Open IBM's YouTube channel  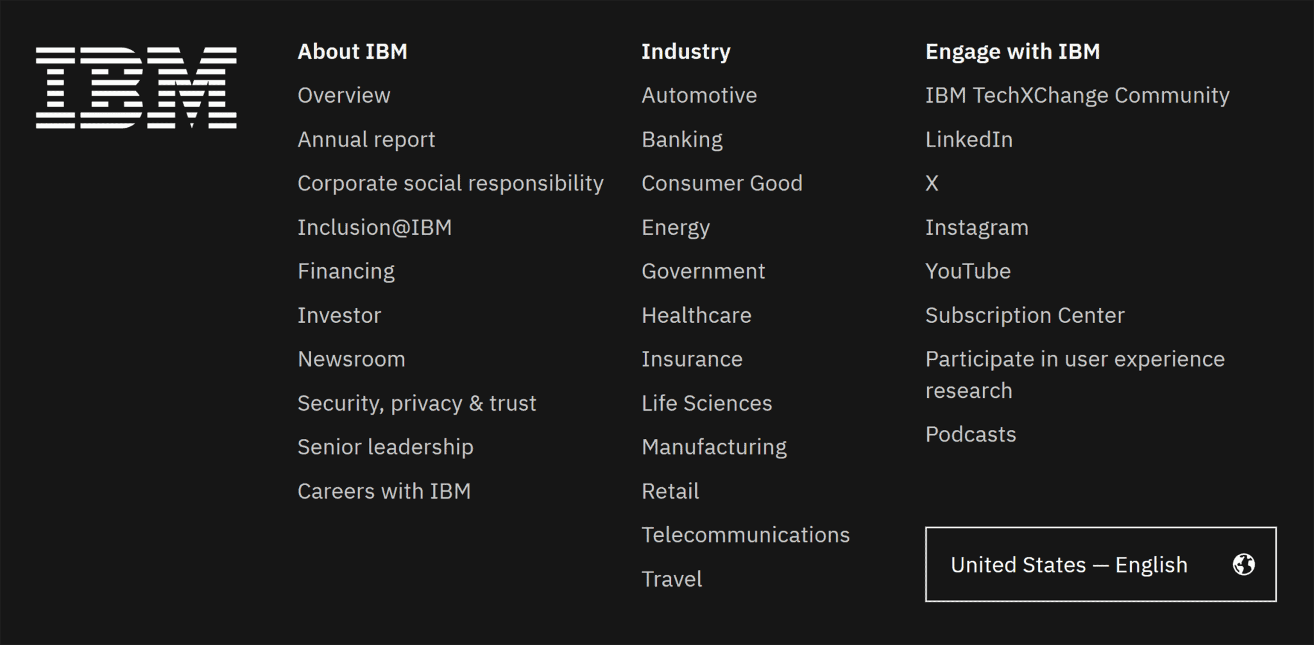(x=968, y=271)
